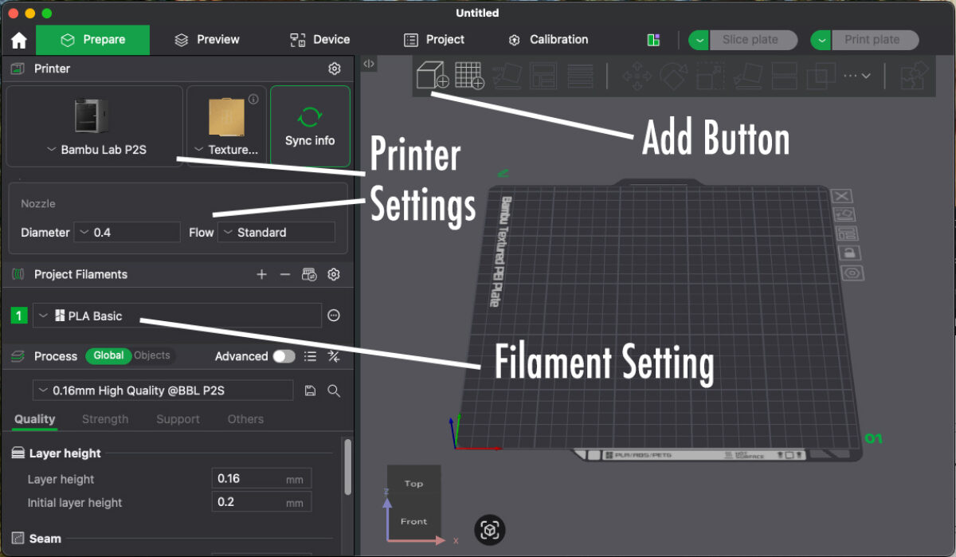Viewport: 956px width, 557px height.
Task: Toggle the Advanced mode switch
Action: click(x=284, y=356)
